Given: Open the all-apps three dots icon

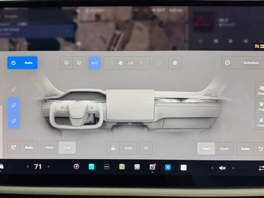Looking at the screenshot, I should coord(107,167).
